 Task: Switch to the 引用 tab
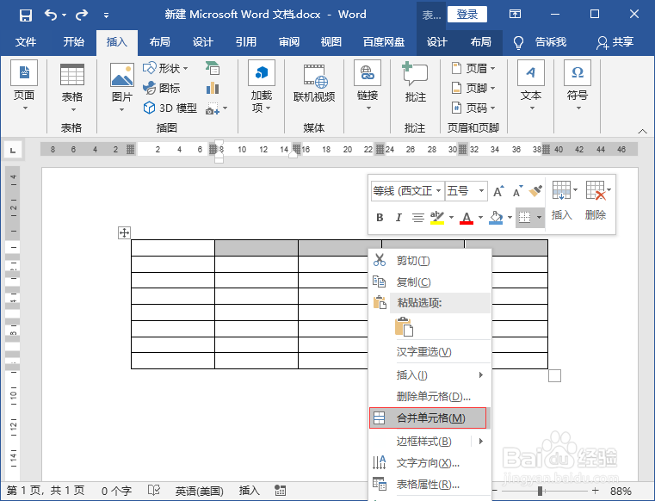click(x=245, y=42)
